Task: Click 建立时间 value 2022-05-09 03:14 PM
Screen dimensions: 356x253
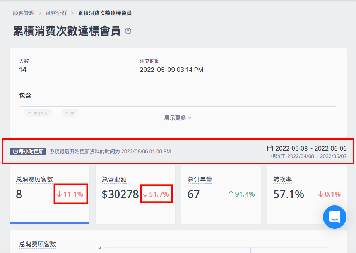Action: (171, 70)
